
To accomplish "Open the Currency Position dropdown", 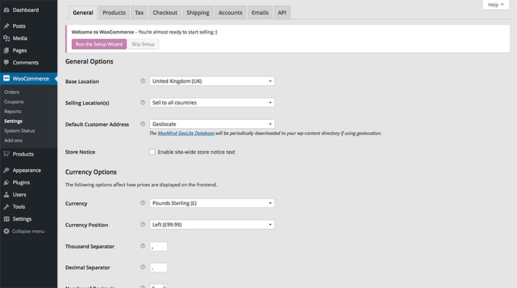I will [212, 225].
